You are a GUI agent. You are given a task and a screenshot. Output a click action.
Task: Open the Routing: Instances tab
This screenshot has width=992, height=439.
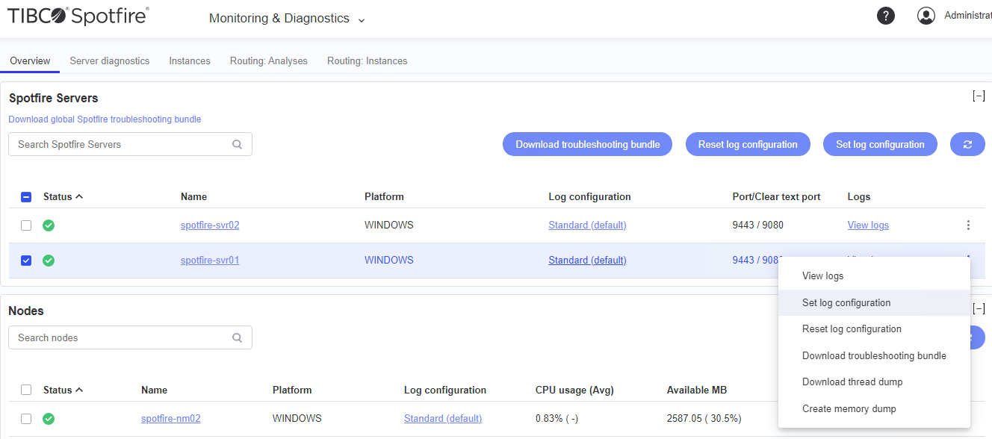point(368,60)
